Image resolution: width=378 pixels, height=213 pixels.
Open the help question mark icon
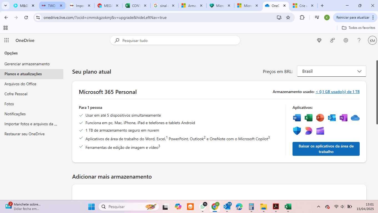(359, 40)
